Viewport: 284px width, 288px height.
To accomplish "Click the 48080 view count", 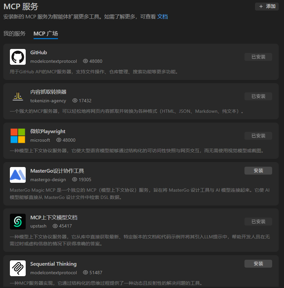I will [x=96, y=61].
